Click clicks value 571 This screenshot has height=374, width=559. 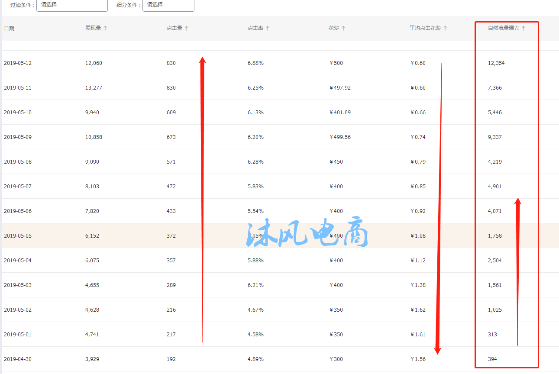171,162
